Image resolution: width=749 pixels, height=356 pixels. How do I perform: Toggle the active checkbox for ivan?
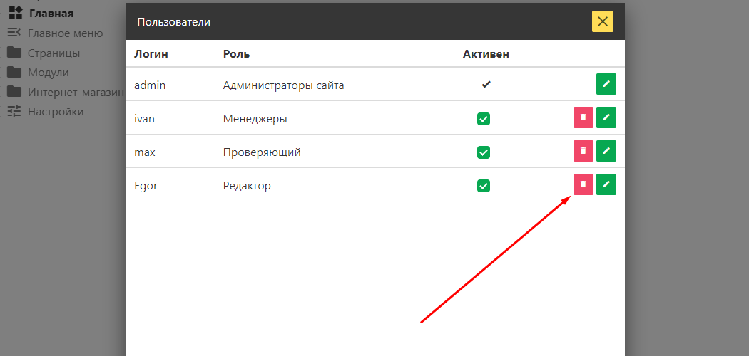pyautogui.click(x=484, y=119)
